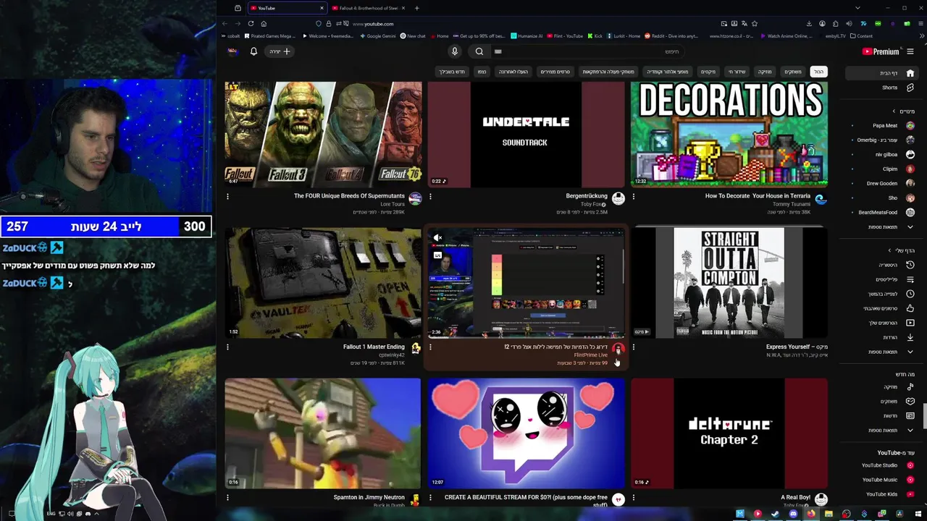
Task: Switch to Fallout 4 Brotherhood of Steel tab
Action: click(x=369, y=8)
